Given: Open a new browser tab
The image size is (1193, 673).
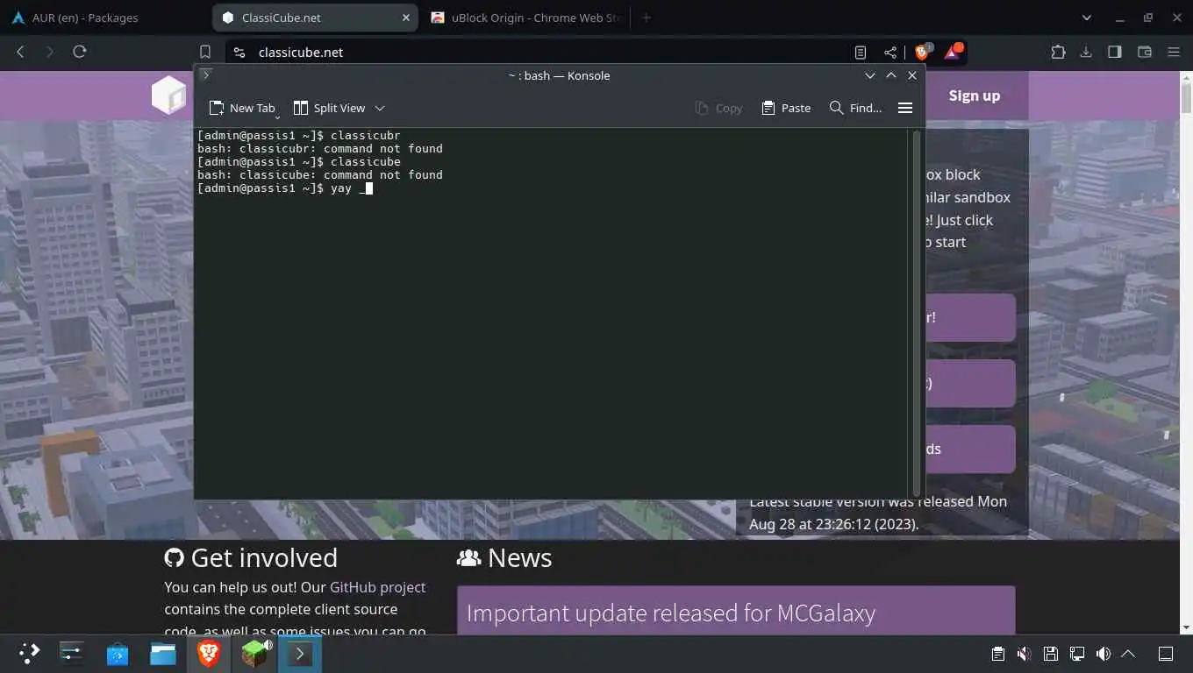Looking at the screenshot, I should (x=647, y=18).
